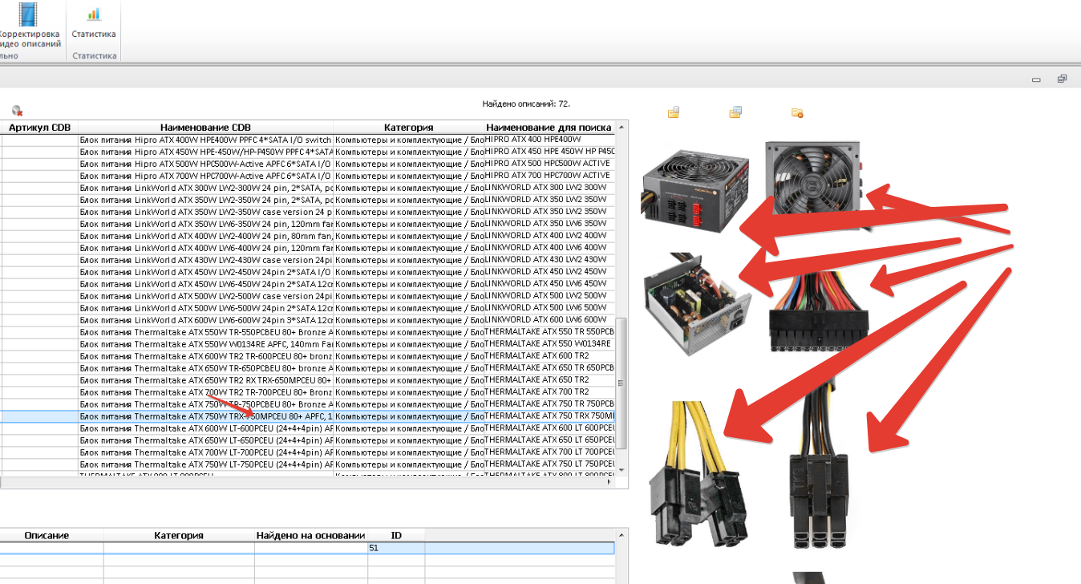Select row Thermaltake ATX 650W TR-650PCBEU
The image size is (1081, 584).
click(x=307, y=368)
